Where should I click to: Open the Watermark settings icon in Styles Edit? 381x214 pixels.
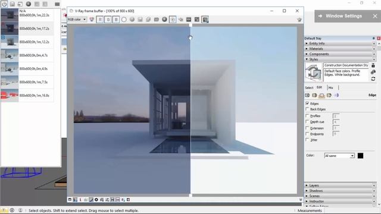pos(329,95)
